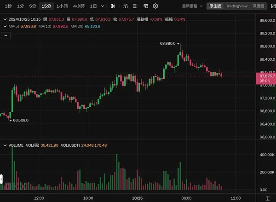
Task: Click the MA(10) value 67,992.5
Action: tap(60, 26)
